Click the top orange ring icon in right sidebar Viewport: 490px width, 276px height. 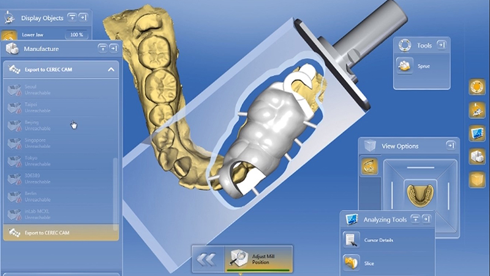(x=477, y=87)
